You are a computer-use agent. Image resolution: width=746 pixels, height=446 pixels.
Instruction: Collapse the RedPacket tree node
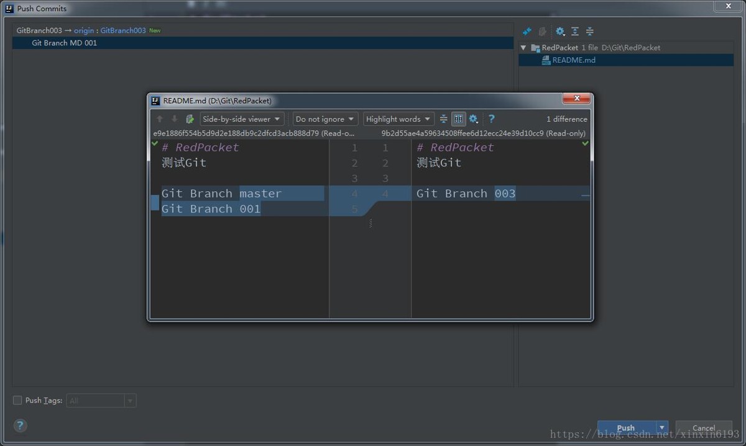point(523,48)
